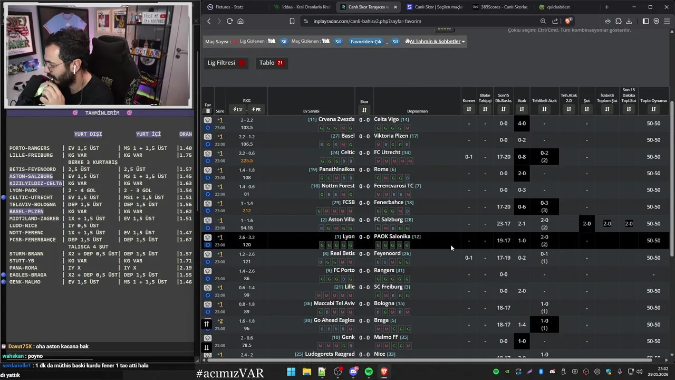Open Discord from taskbar
This screenshot has width=675, height=380.
click(353, 372)
